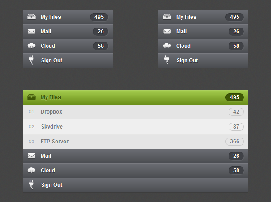271x202 pixels.
Task: Click the 495 badge in the green header
Action: pos(234,97)
